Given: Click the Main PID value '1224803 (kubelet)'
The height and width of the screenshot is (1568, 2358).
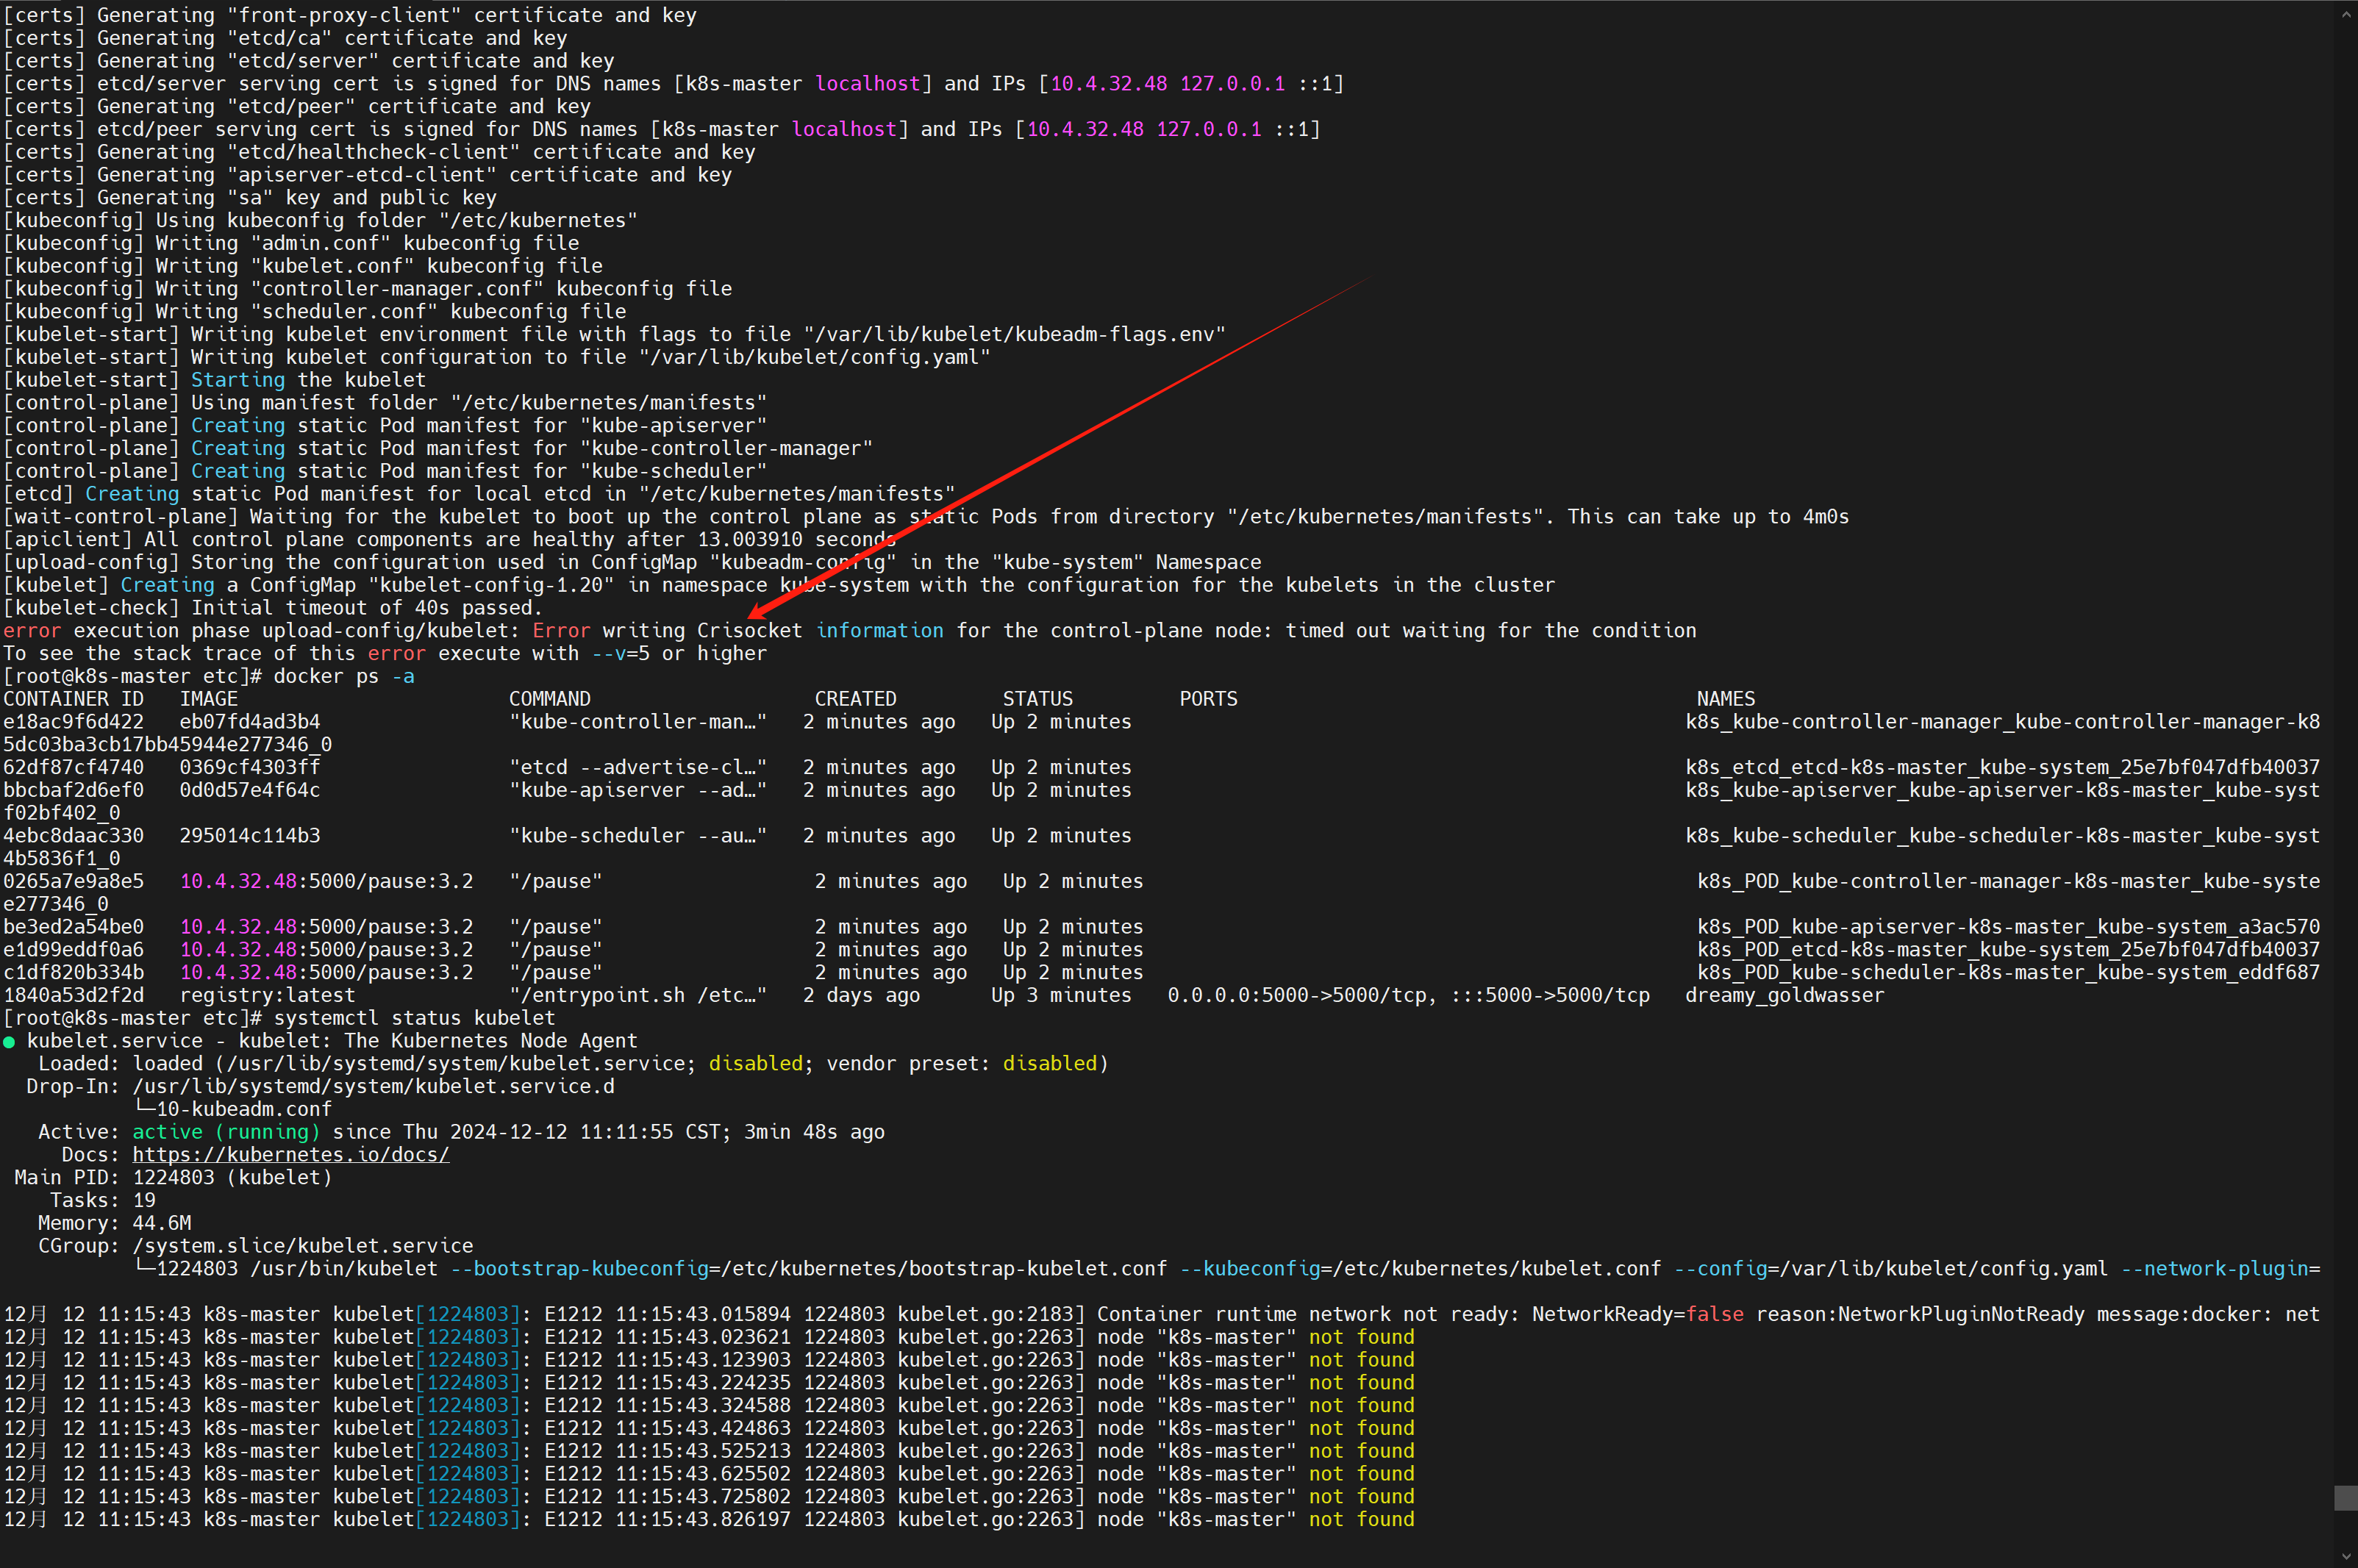Looking at the screenshot, I should 232,1178.
